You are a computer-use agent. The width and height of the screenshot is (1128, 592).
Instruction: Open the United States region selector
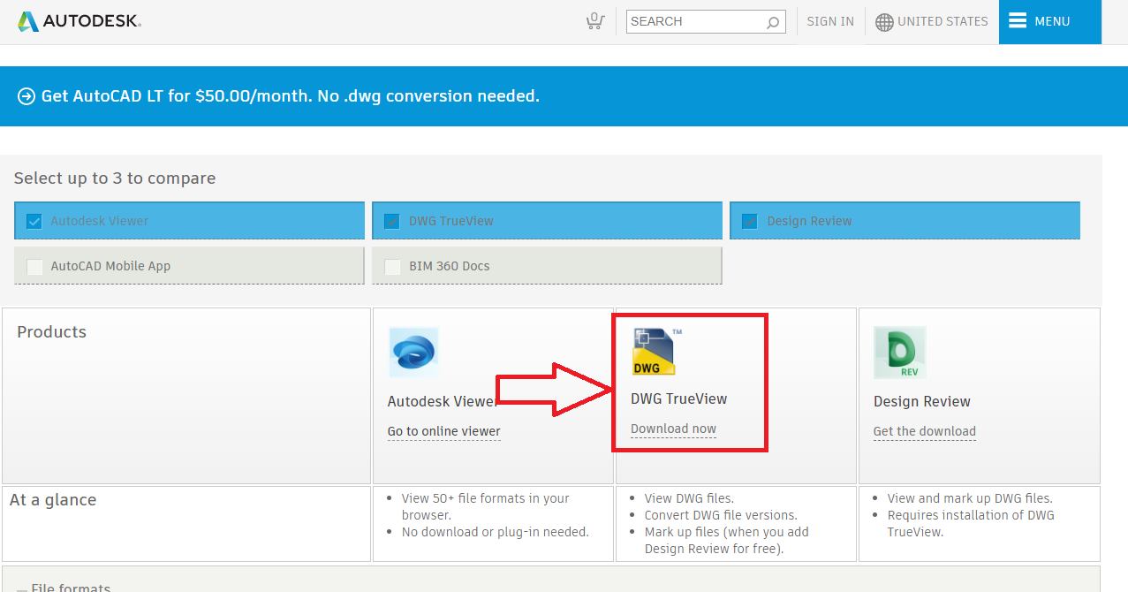pyautogui.click(x=942, y=21)
